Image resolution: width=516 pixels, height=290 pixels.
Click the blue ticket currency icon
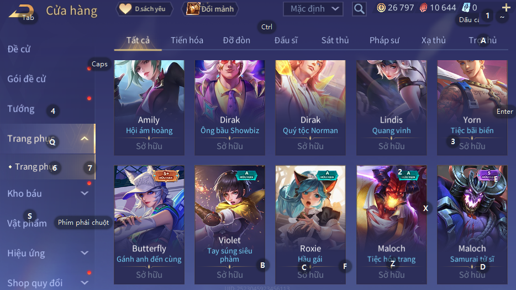[x=466, y=8]
